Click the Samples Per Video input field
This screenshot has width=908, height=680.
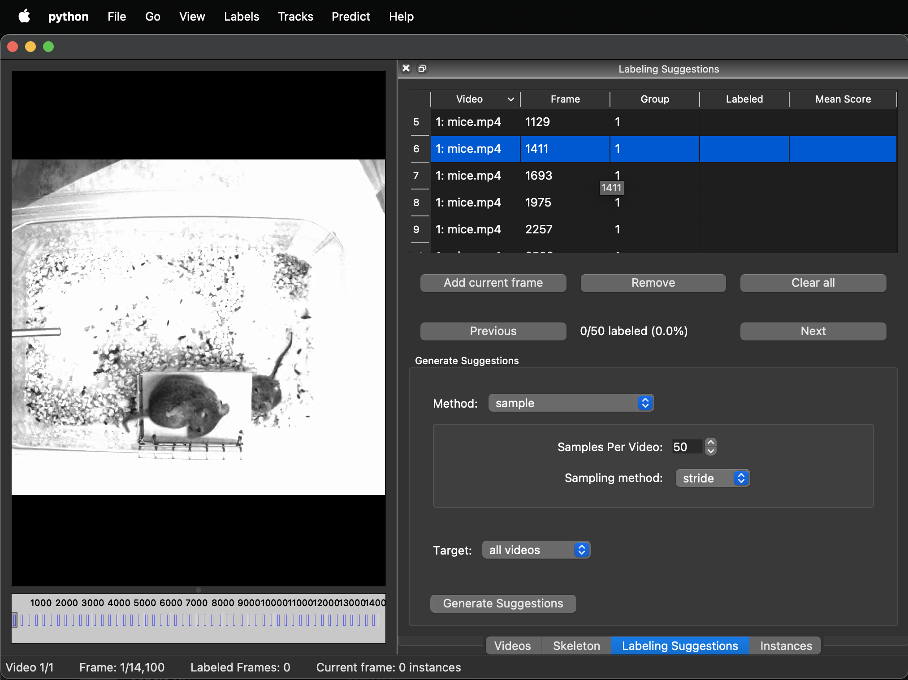coord(687,447)
